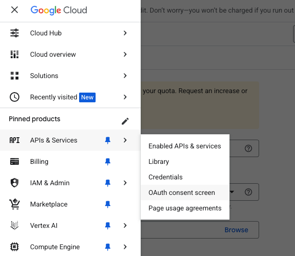The height and width of the screenshot is (256, 295).
Task: Go to the Billing page
Action: click(70, 161)
